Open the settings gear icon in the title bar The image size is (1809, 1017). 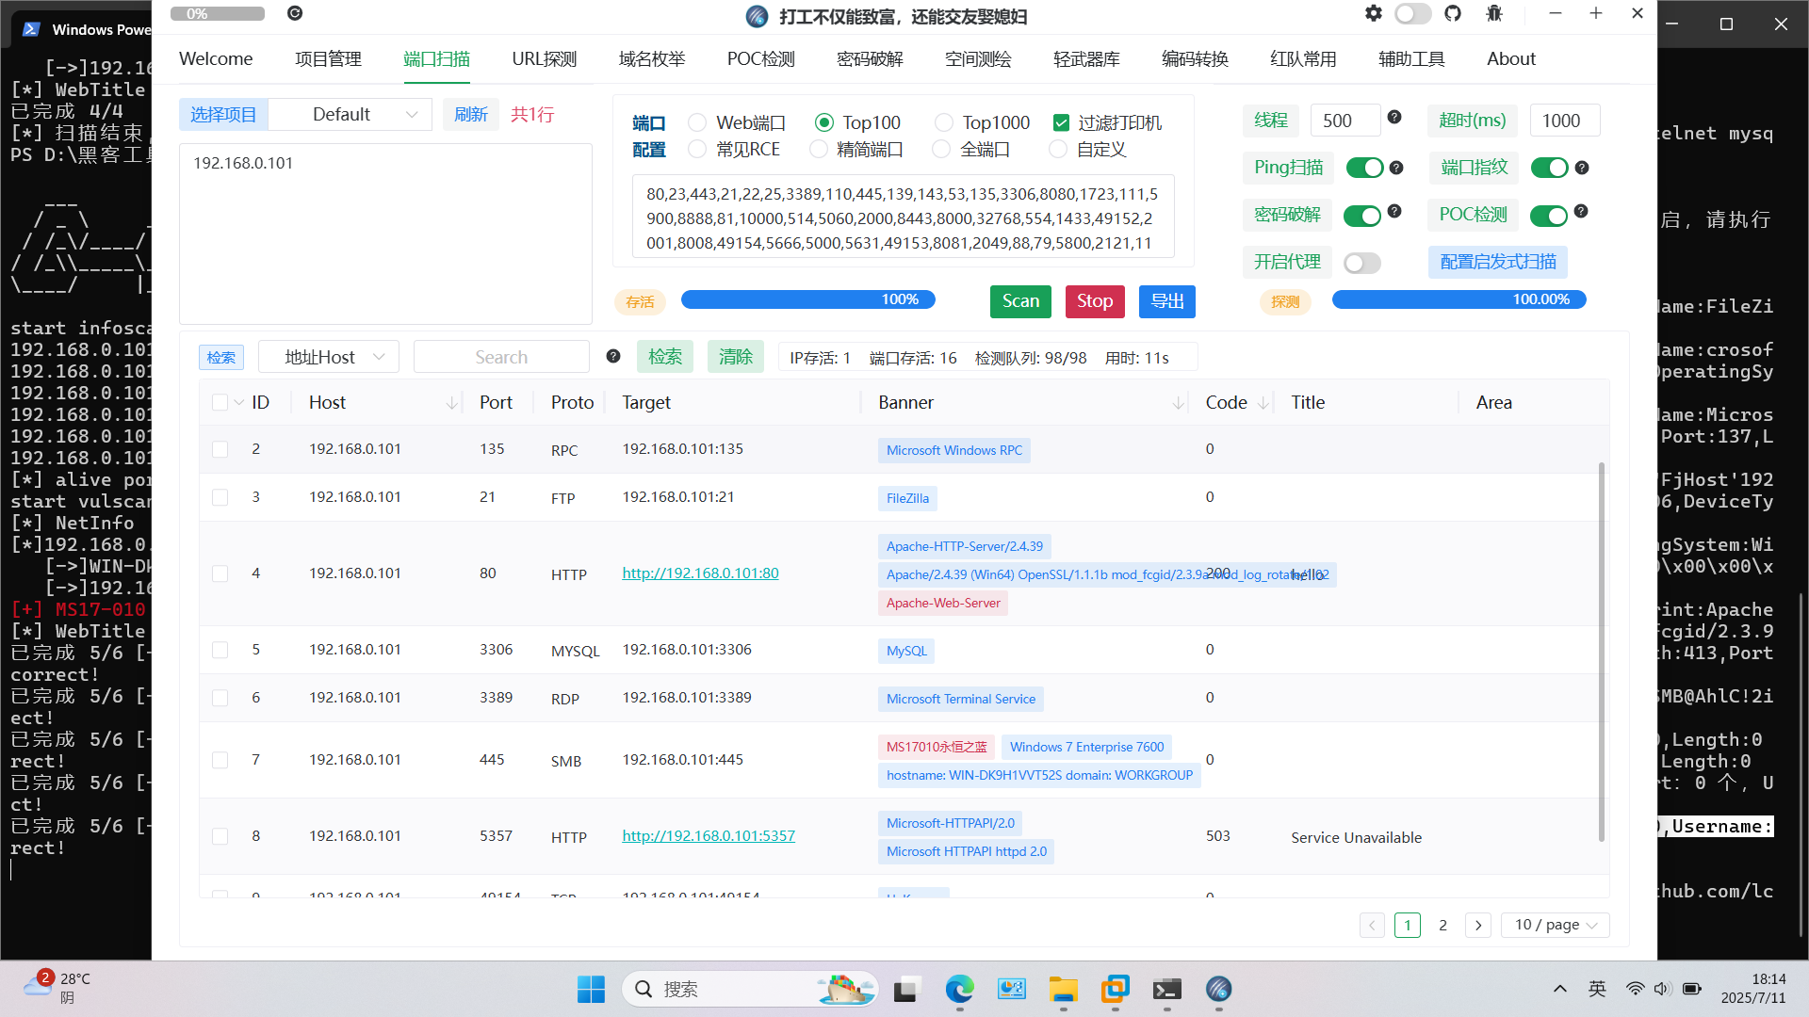[x=1373, y=13]
